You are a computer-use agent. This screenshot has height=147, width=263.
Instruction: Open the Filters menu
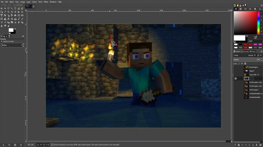(46, 2)
